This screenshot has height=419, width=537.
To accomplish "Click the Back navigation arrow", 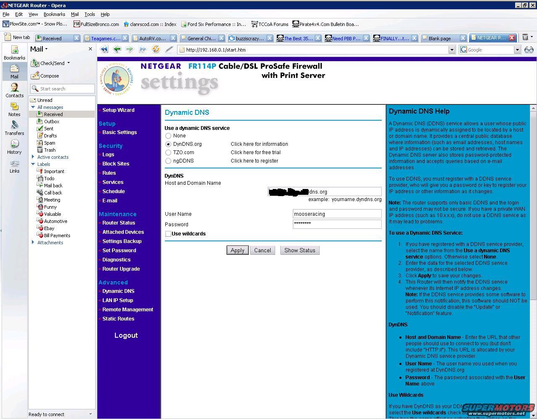I will (117, 49).
